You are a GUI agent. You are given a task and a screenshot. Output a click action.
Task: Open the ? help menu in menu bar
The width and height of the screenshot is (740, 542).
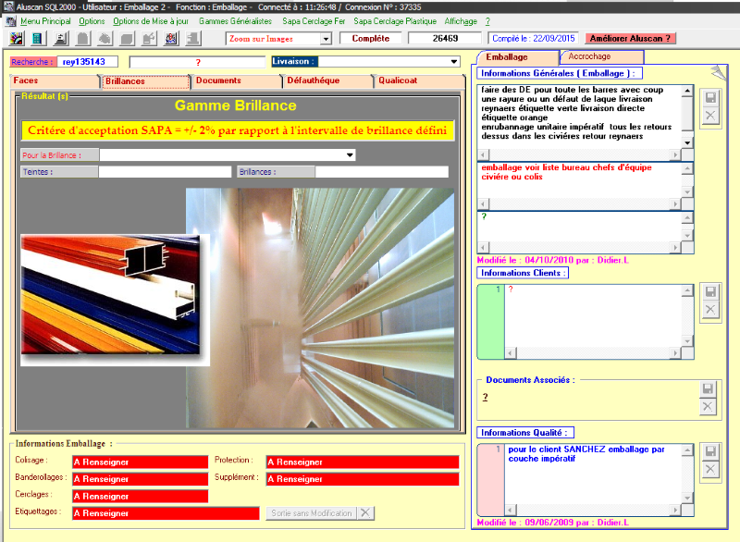(487, 21)
